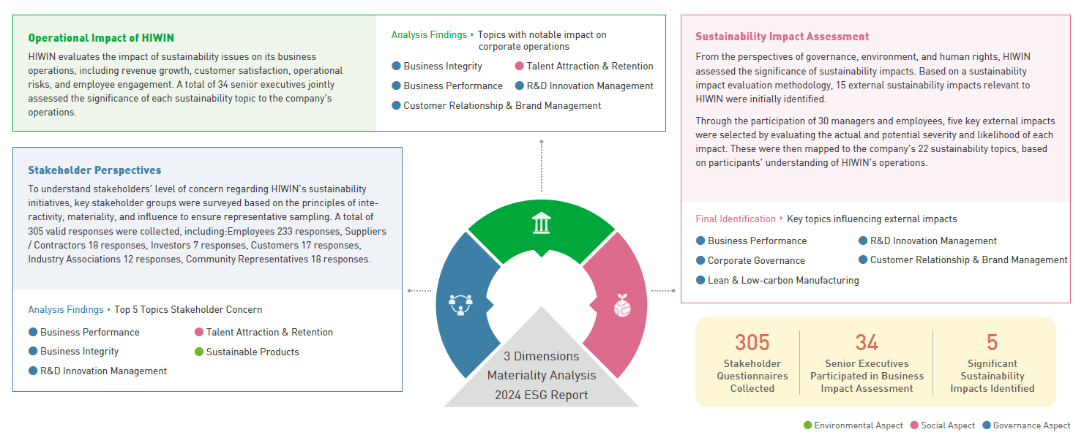Click the blue bullet next to Business Integrity under Corporate Operations
This screenshot has height=443, width=1084.
397,66
